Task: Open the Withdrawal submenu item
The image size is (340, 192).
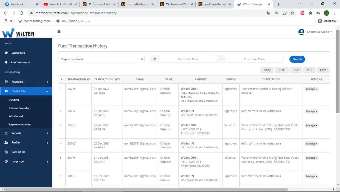Action: pyautogui.click(x=16, y=116)
